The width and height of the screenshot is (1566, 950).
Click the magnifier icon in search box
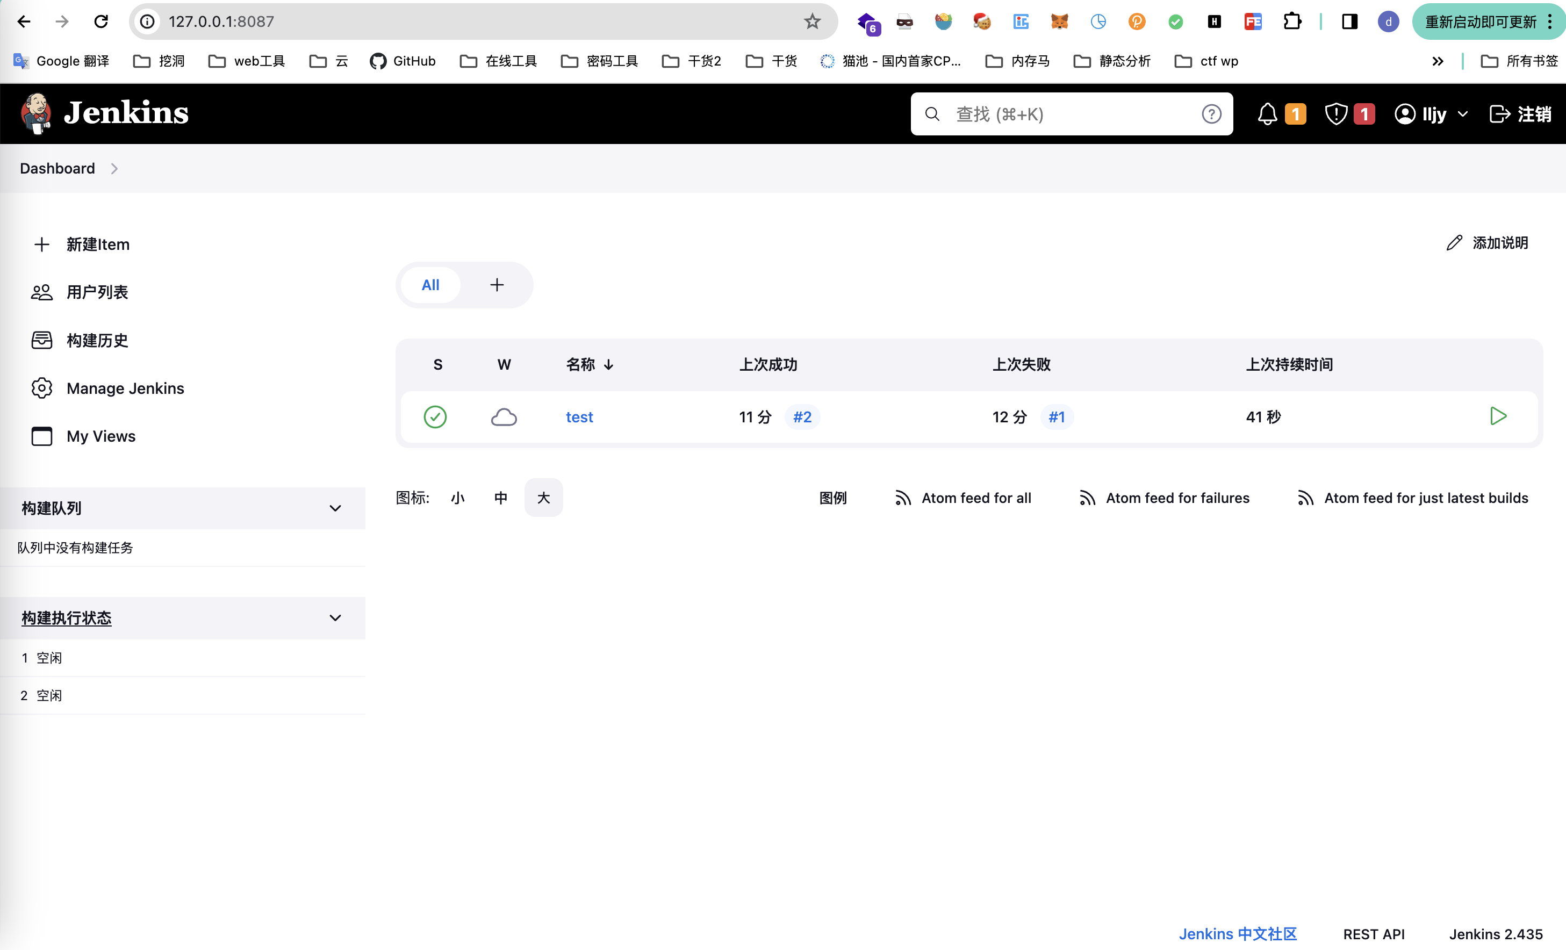(x=932, y=114)
